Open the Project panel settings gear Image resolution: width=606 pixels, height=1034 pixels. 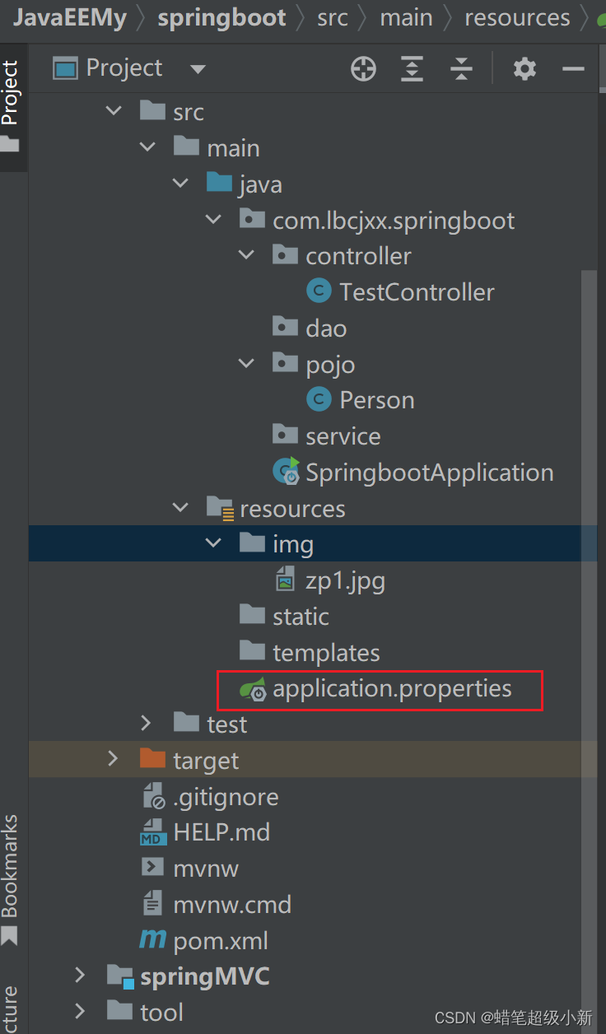click(x=524, y=68)
